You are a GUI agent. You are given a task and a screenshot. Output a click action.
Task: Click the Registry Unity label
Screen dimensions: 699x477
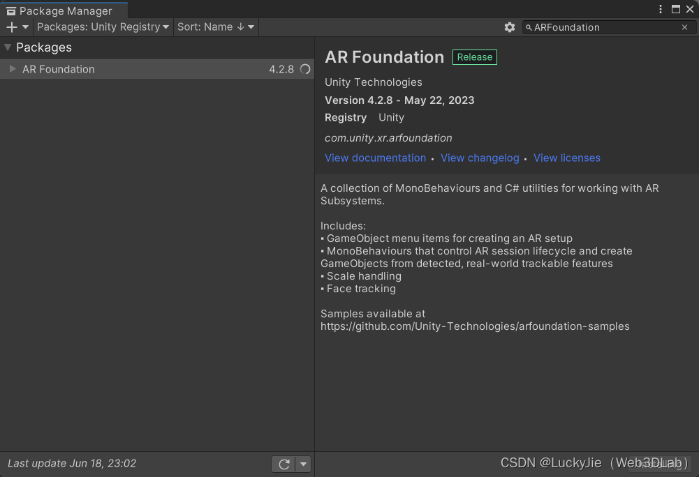click(365, 118)
